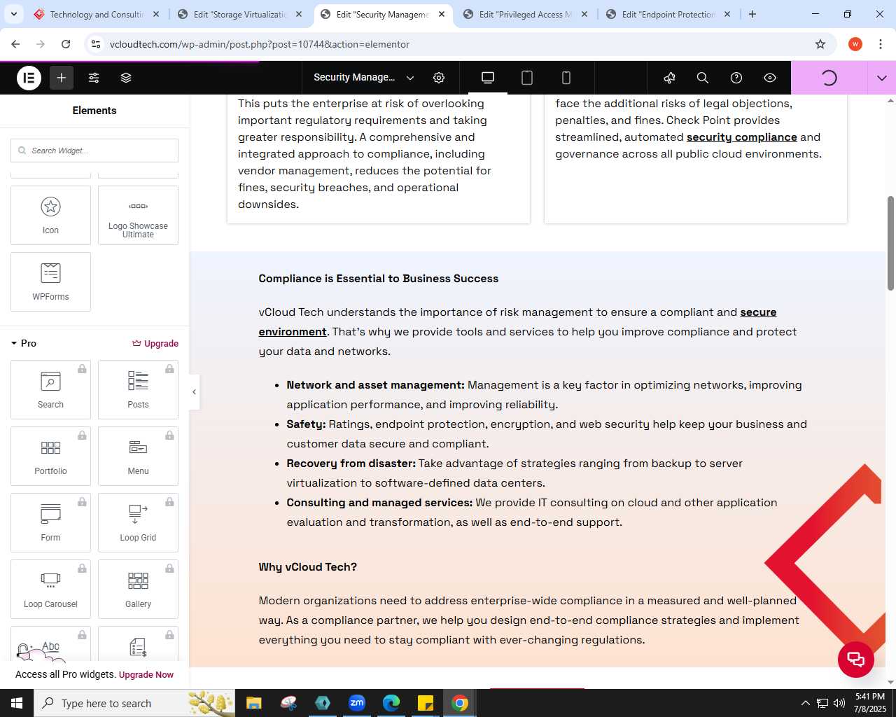Open Security Management document dropdown

click(x=364, y=78)
